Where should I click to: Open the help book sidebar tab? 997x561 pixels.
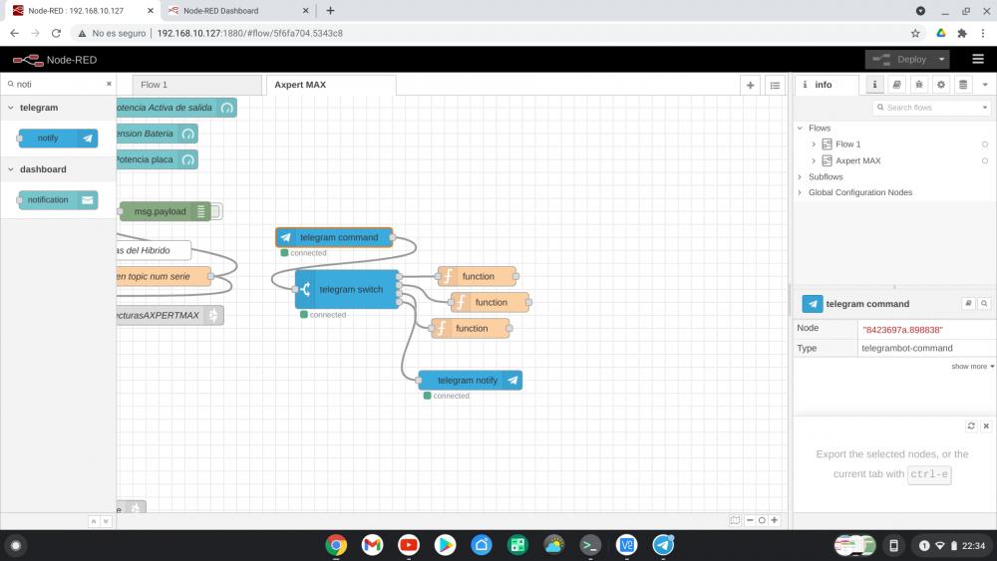pyautogui.click(x=896, y=85)
